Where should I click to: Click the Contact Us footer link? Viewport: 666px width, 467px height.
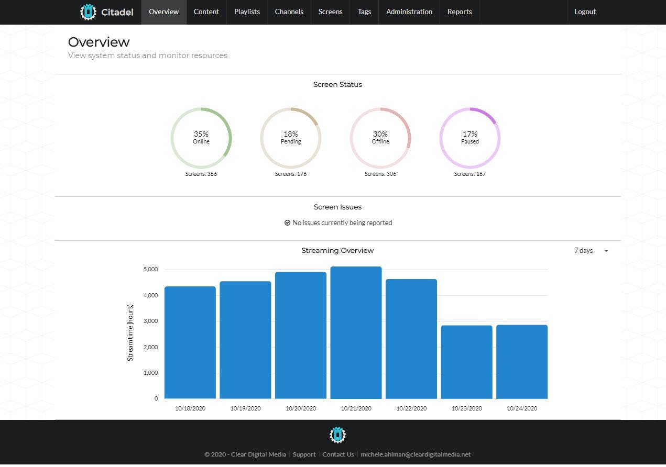tap(338, 454)
